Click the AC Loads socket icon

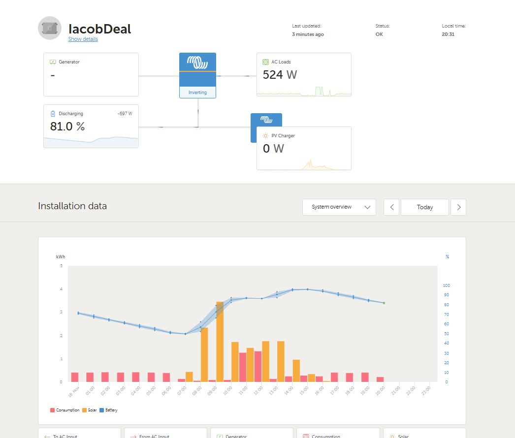266,62
